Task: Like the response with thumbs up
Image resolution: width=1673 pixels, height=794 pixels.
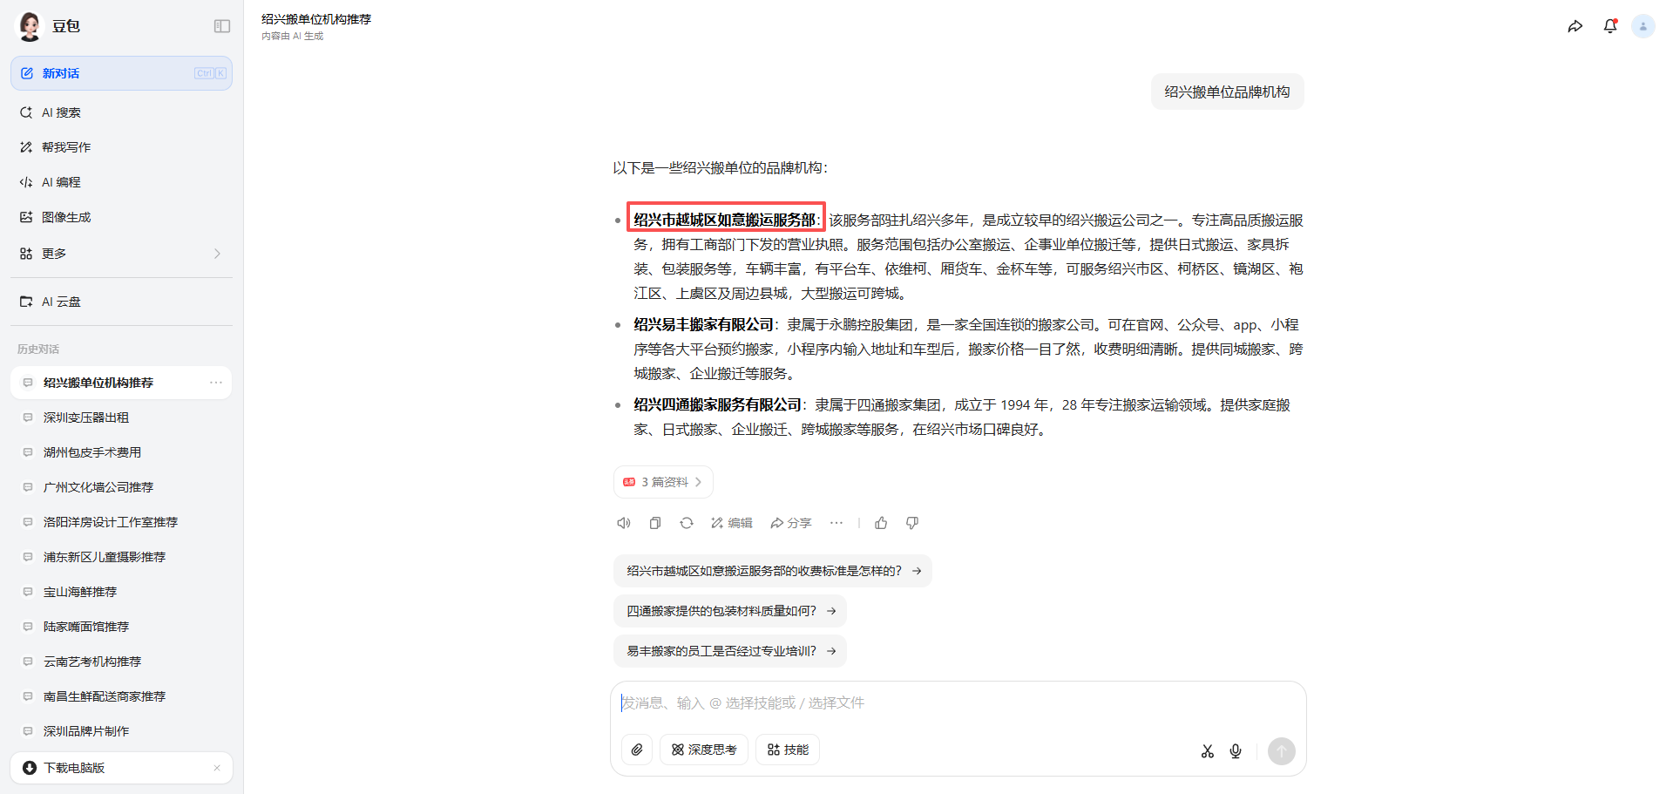Action: [x=881, y=523]
